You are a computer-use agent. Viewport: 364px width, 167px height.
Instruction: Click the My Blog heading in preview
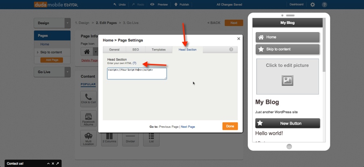click(x=267, y=102)
